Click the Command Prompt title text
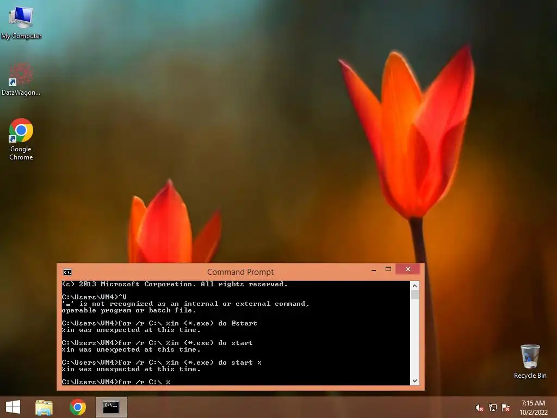557x418 pixels. 240,272
